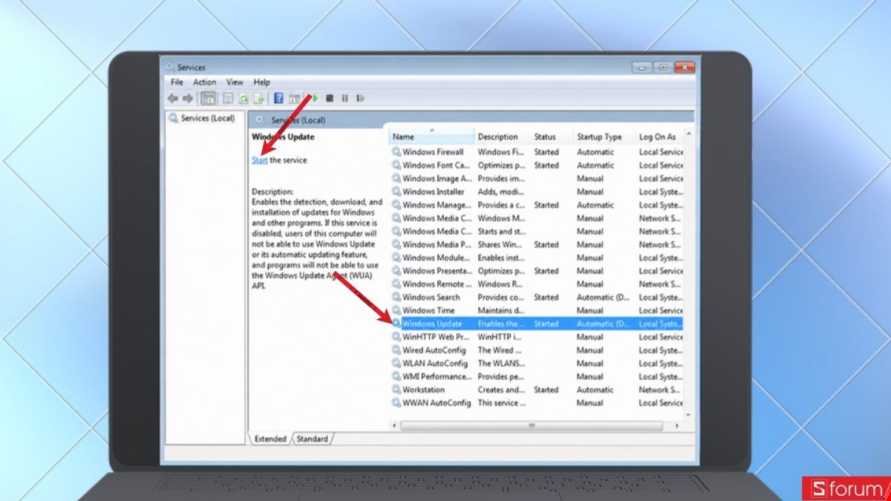The width and height of the screenshot is (891, 501).
Task: Sort by the Status column header
Action: point(551,137)
